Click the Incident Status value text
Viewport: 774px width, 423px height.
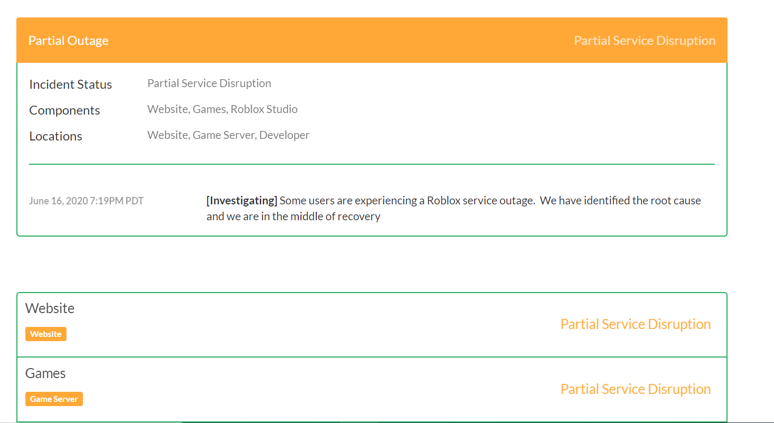click(209, 83)
